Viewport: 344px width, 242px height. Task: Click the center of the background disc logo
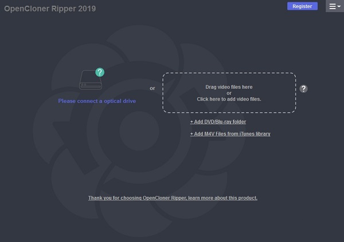click(139, 131)
